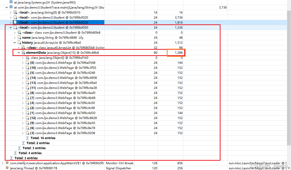This screenshot has width=291, height=170.
Task: Click retained heap value 1,288 of elementData
Action: (x=179, y=52)
